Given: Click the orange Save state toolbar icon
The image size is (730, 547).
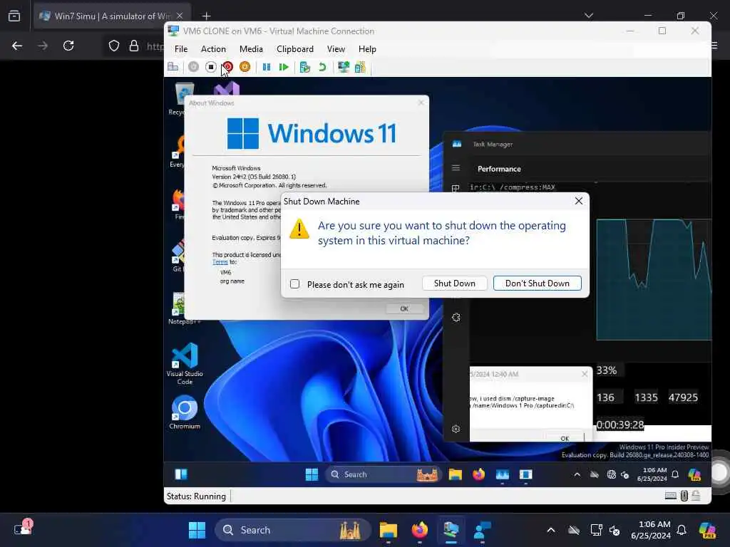Looking at the screenshot, I should tap(245, 67).
